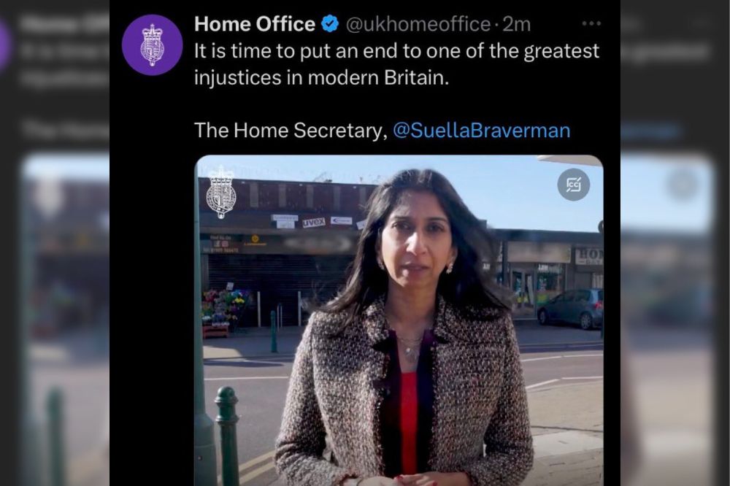Click the uvex shop sign in video
The height and width of the screenshot is (486, 730).
coord(313,223)
